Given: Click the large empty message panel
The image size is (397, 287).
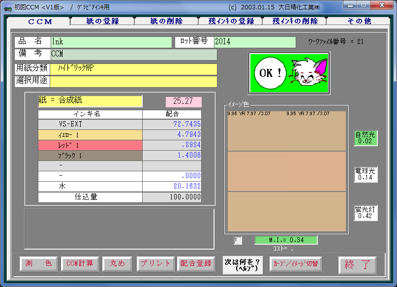Looking at the screenshot, I should pos(119,229).
